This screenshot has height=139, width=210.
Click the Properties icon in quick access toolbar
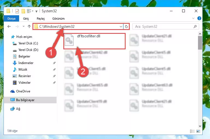click(x=17, y=11)
